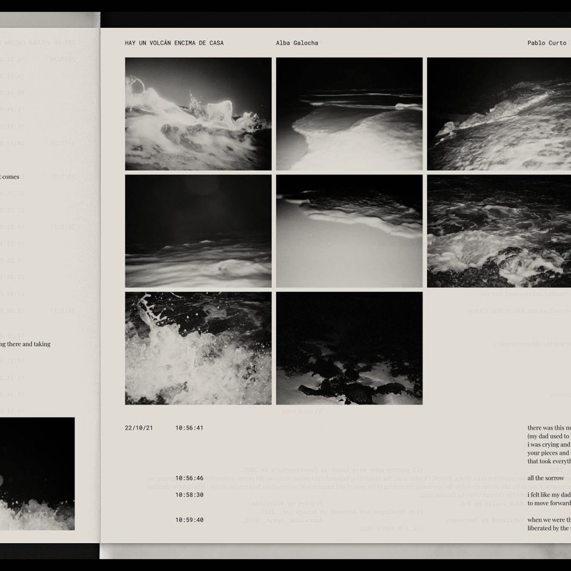Image resolution: width=571 pixels, height=571 pixels.
Task: Click center photo of smooth sand with foam edge
Action: coord(349,231)
